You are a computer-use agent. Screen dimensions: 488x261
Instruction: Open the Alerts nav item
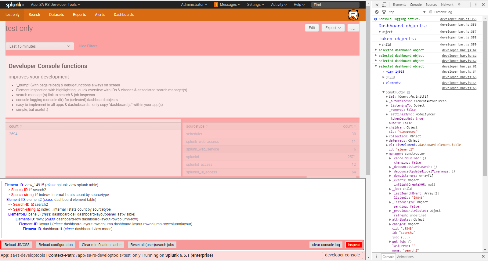(100, 15)
